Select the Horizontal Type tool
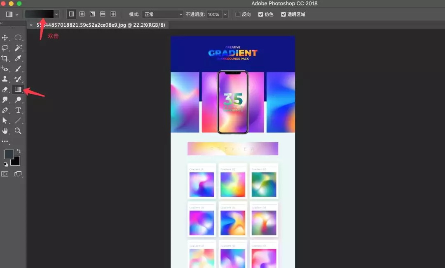Screen dimensions: 445x268 tap(18, 110)
